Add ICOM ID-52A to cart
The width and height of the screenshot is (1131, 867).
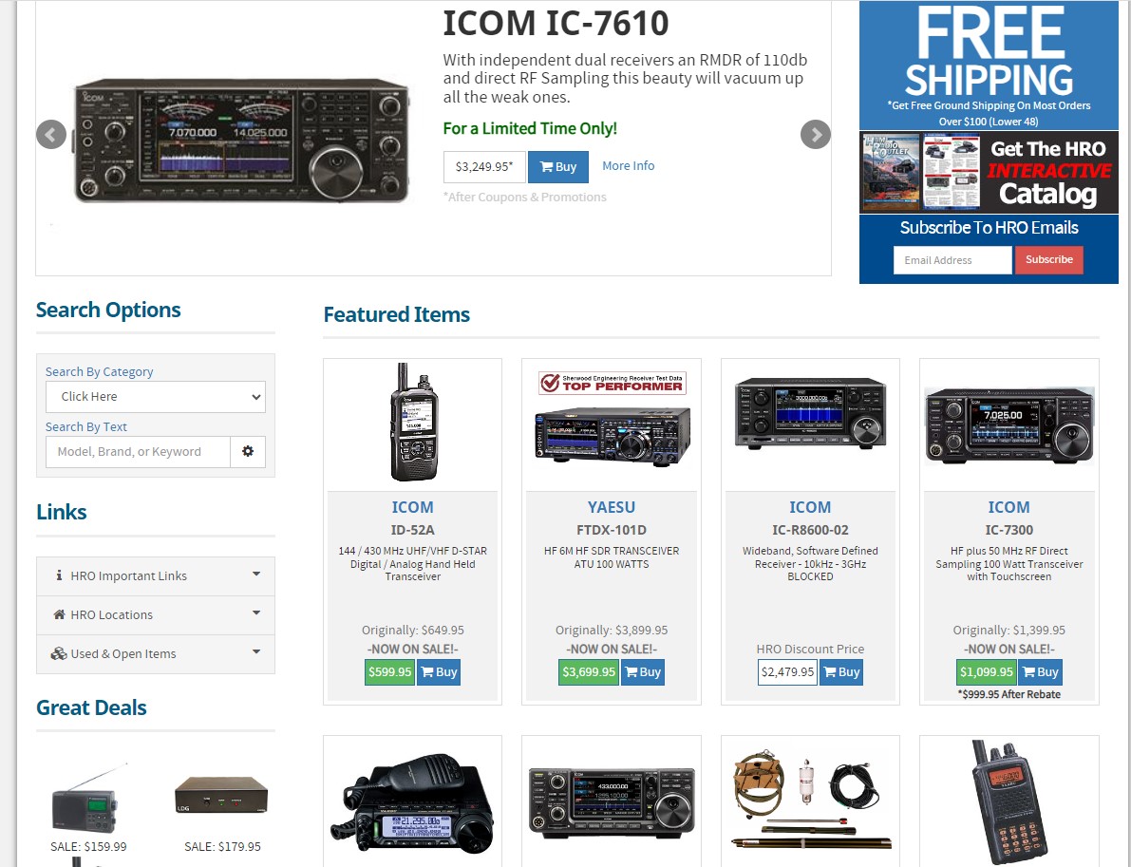tap(439, 672)
